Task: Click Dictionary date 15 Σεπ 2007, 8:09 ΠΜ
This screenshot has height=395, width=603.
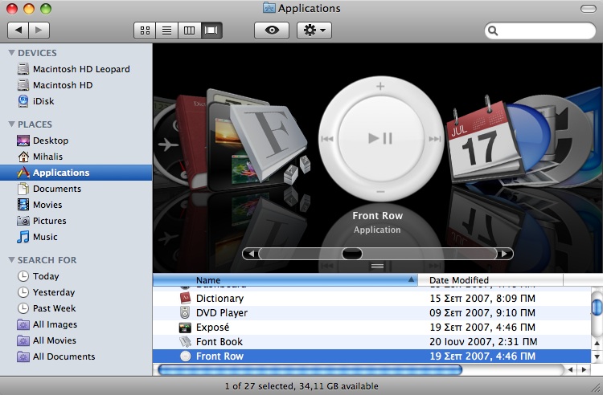Action: pyautogui.click(x=482, y=299)
